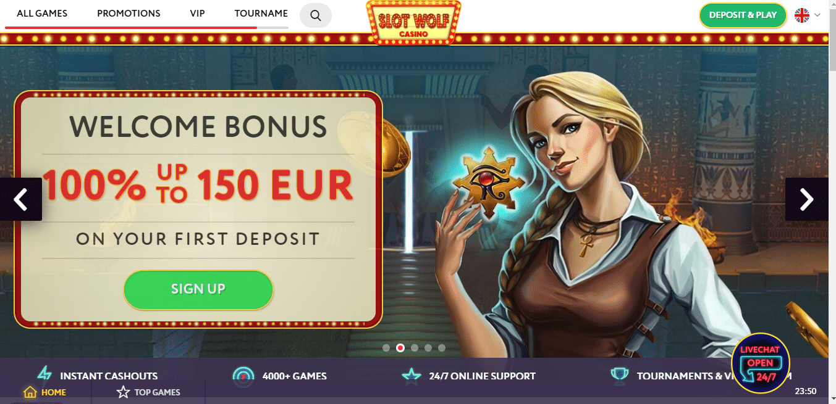Expand the language dropdown chevron
Screen dimensions: 836x404
(818, 15)
